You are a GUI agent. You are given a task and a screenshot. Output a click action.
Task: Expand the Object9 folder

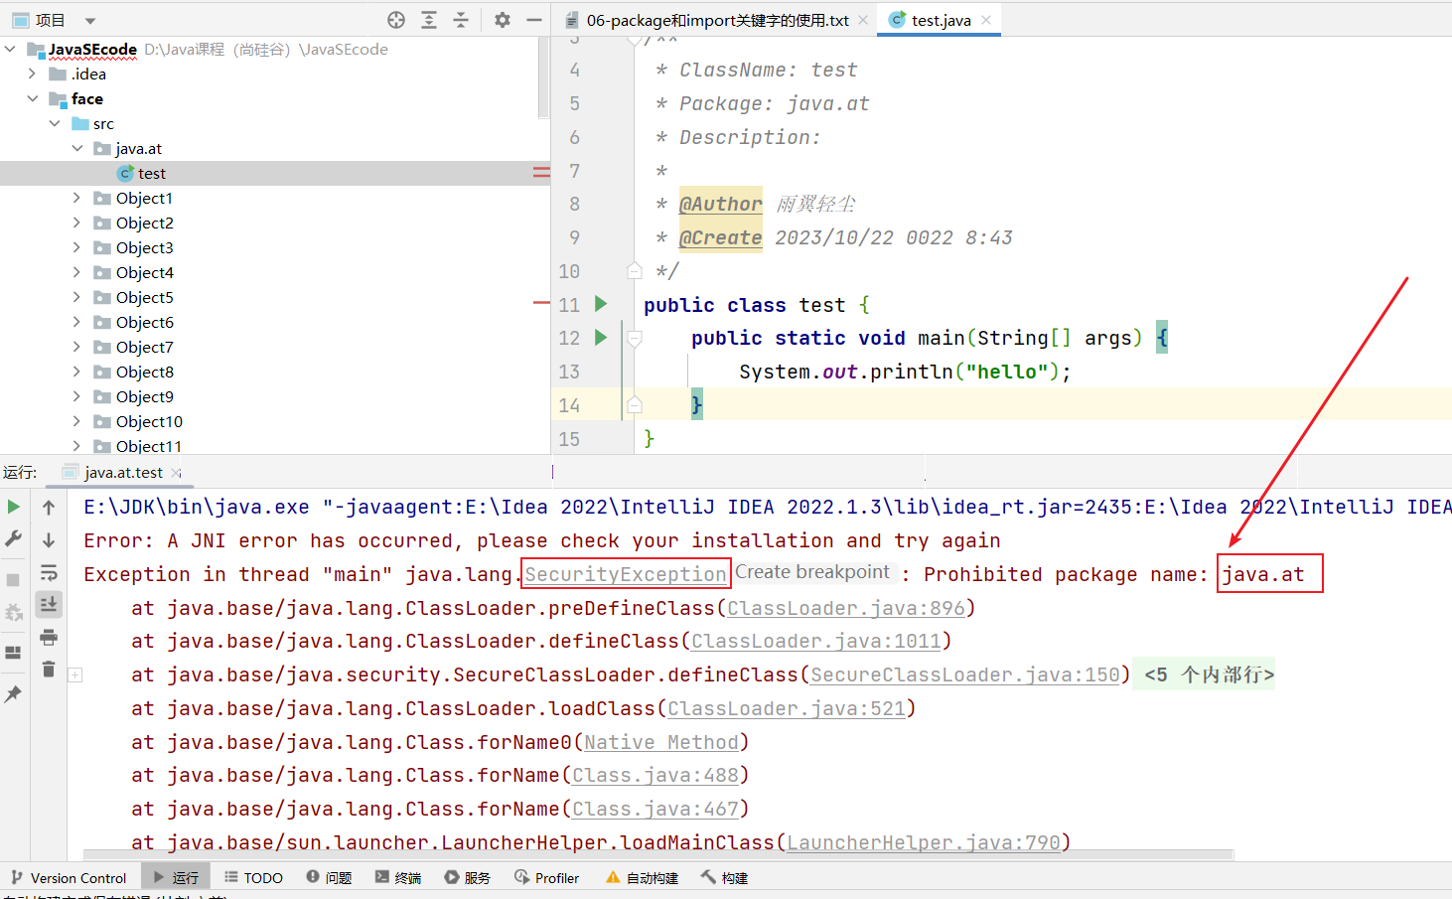tap(77, 396)
